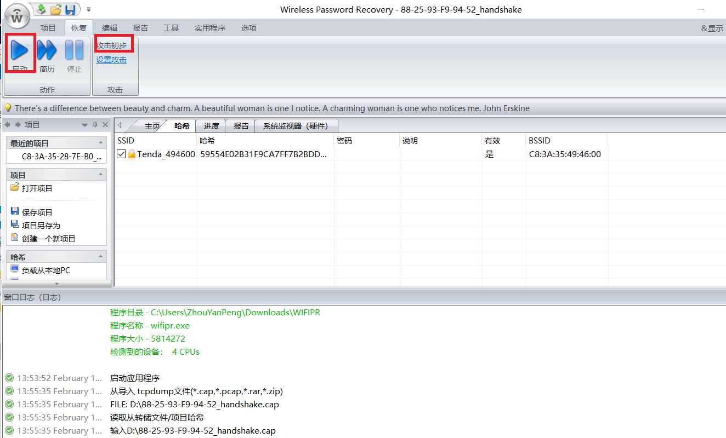Image resolution: width=726 pixels, height=438 pixels.
Task: Collapse the 哈希 section in side panel
Action: [101, 256]
